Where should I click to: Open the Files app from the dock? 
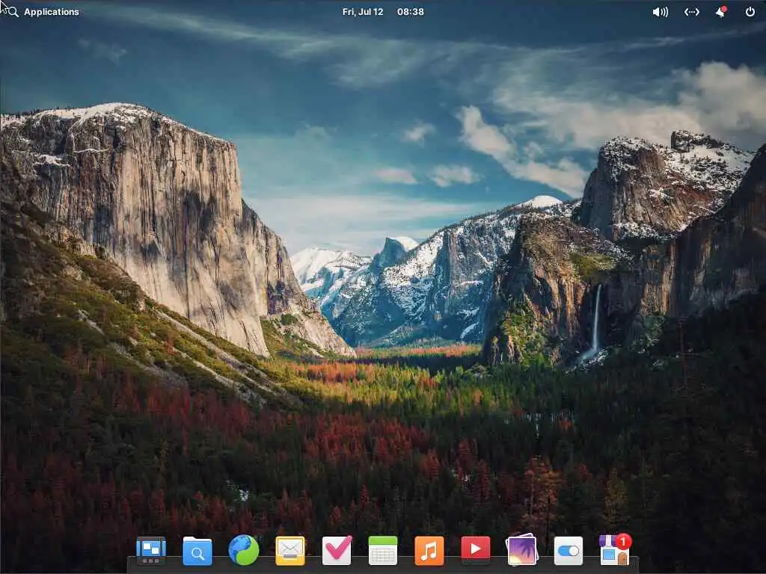click(197, 551)
